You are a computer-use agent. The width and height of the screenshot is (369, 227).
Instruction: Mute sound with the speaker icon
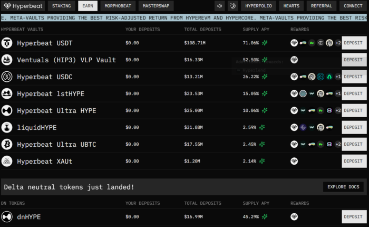pos(219,6)
